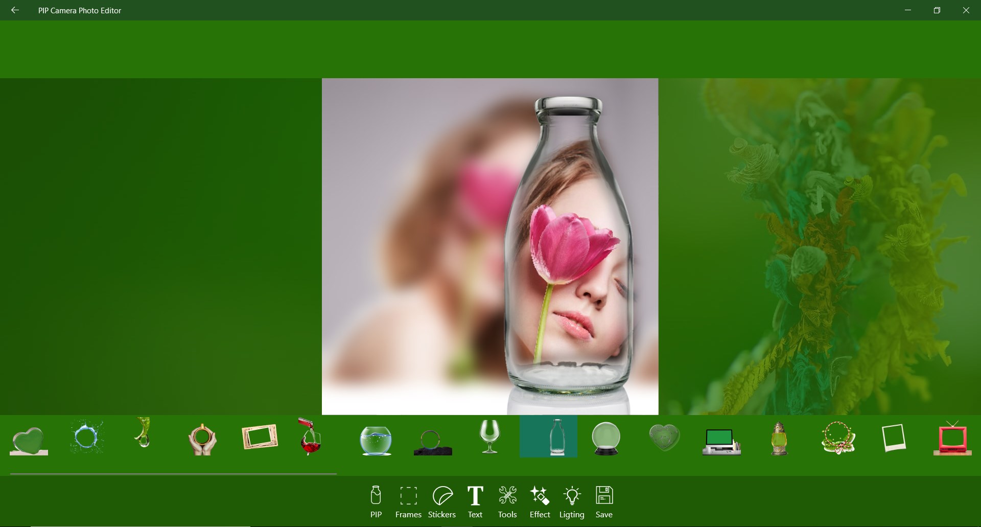Pick the Christmas wreath PIP frame
The width and height of the screenshot is (981, 527).
pyautogui.click(x=838, y=438)
